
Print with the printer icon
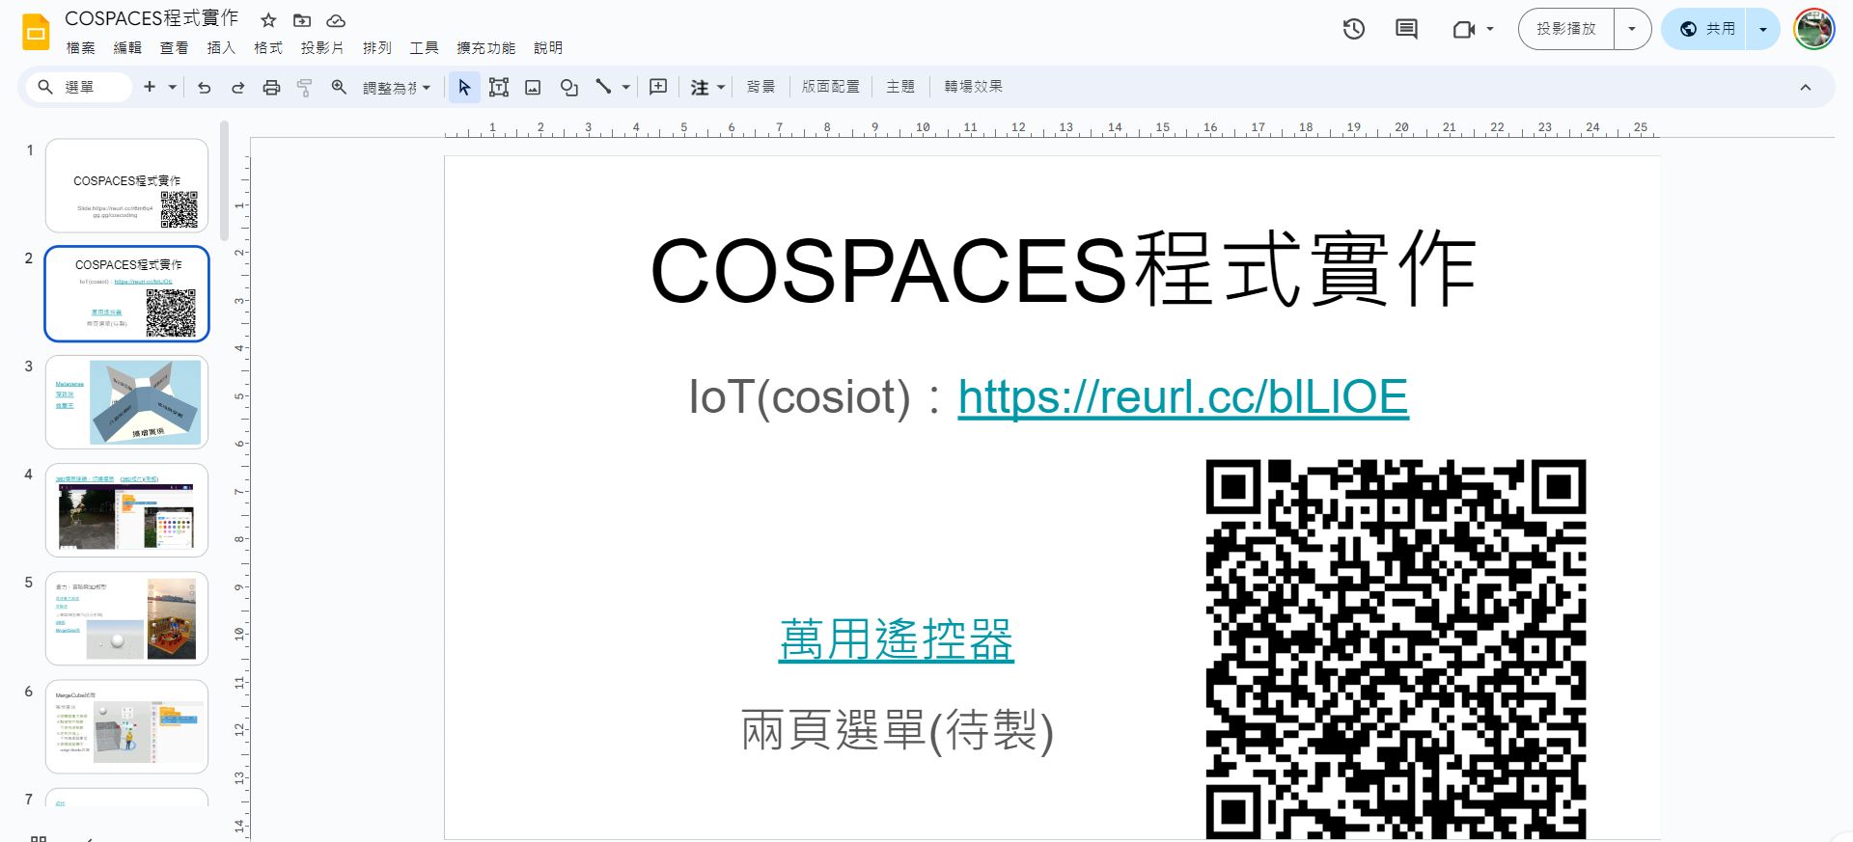point(271,87)
